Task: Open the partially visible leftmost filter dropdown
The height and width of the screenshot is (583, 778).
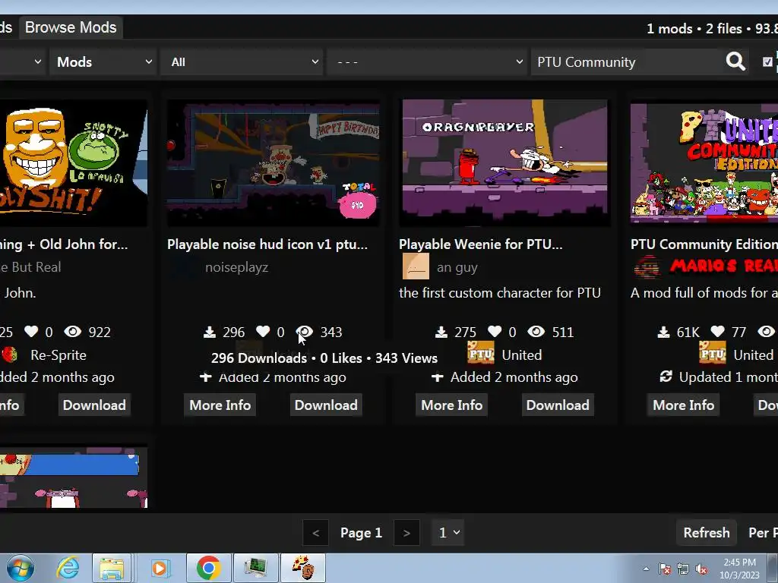Action: pos(22,62)
